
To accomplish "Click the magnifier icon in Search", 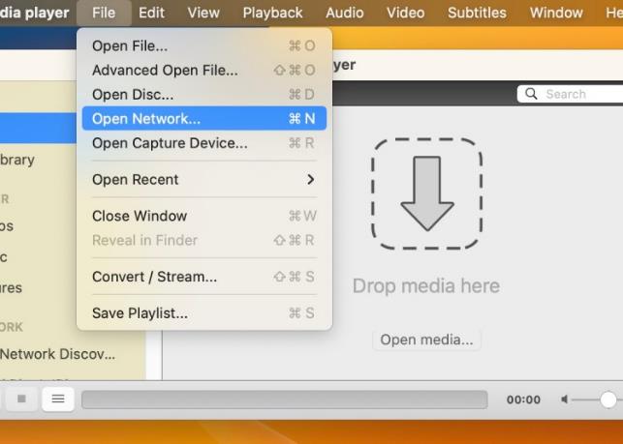I will [532, 94].
